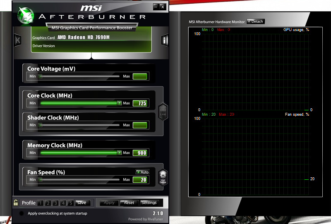
Task: Click the Shader Clock slider track
Action: 80,125
